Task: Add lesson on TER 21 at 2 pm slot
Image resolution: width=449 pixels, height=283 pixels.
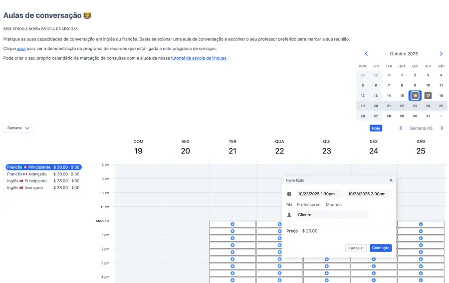Action: tap(232, 252)
